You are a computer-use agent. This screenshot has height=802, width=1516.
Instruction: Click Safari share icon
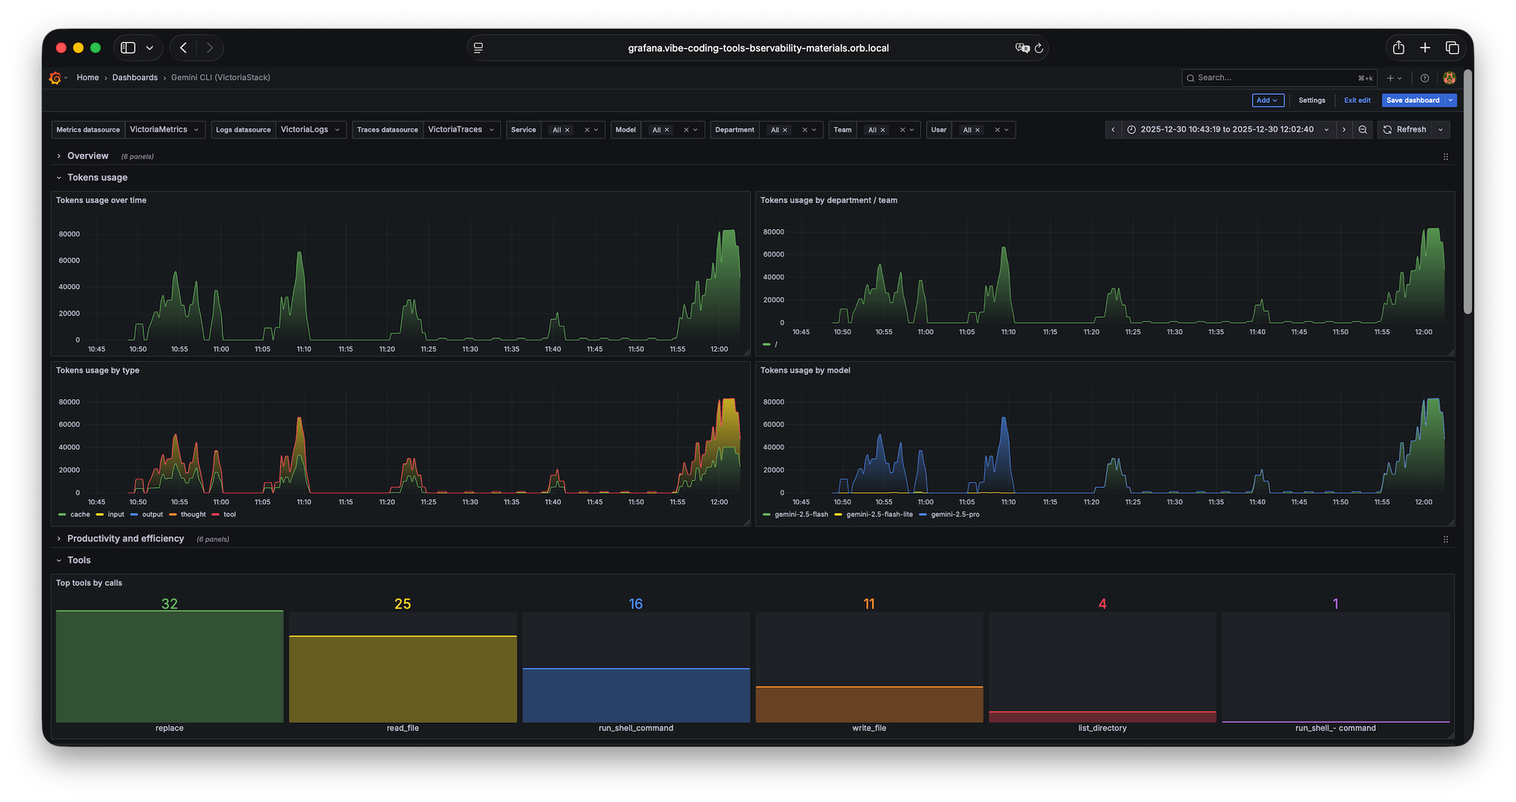pos(1398,48)
